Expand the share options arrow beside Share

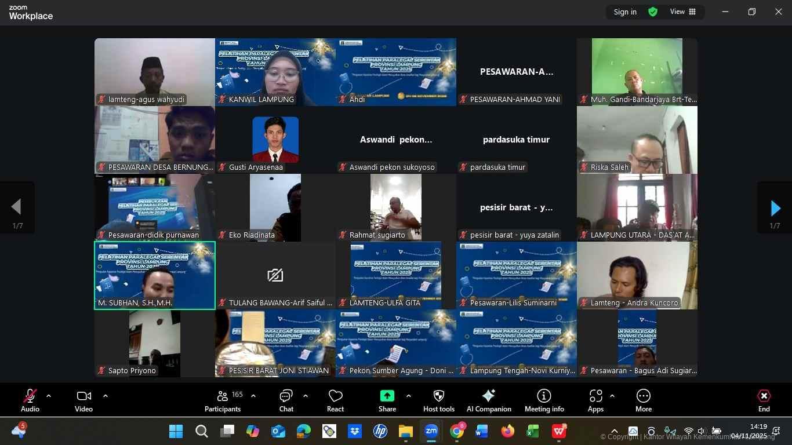click(409, 396)
